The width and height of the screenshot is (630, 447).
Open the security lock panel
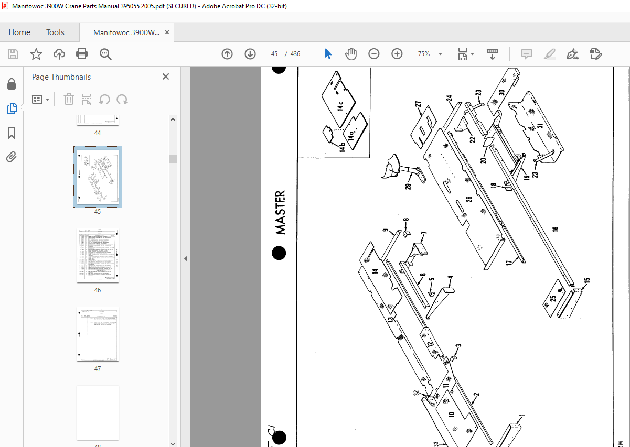click(12, 84)
